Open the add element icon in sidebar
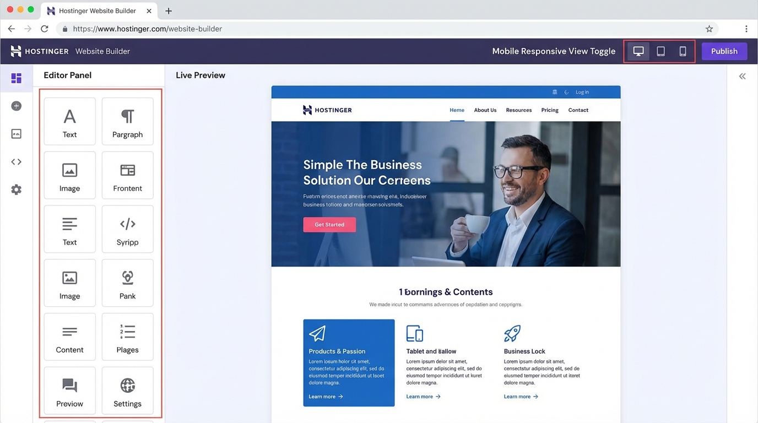The height and width of the screenshot is (423, 758). 17,106
